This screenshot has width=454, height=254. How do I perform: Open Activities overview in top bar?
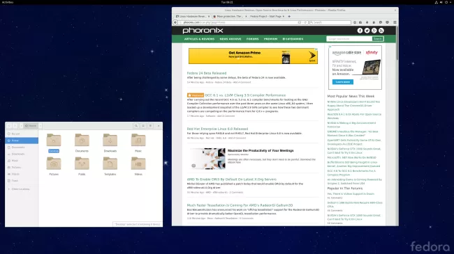8,2
